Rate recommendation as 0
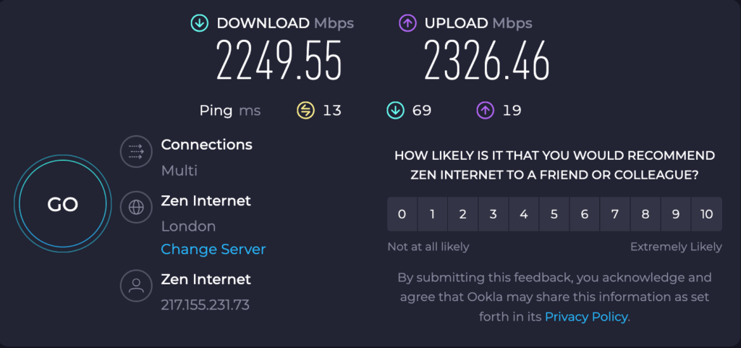 (402, 214)
